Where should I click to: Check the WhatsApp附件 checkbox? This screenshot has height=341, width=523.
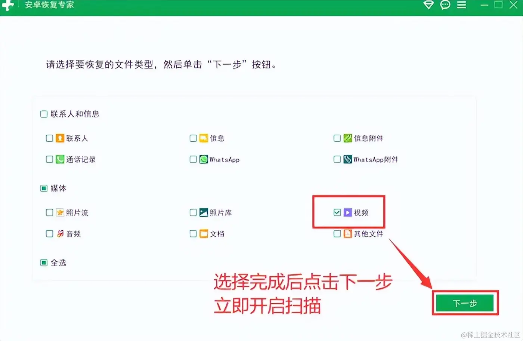coord(337,160)
